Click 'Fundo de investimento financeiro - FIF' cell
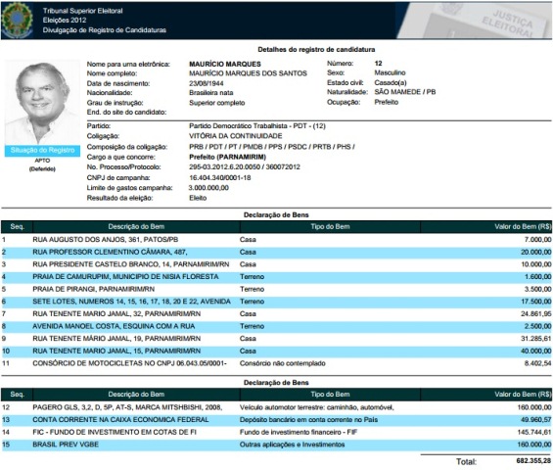 click(299, 432)
